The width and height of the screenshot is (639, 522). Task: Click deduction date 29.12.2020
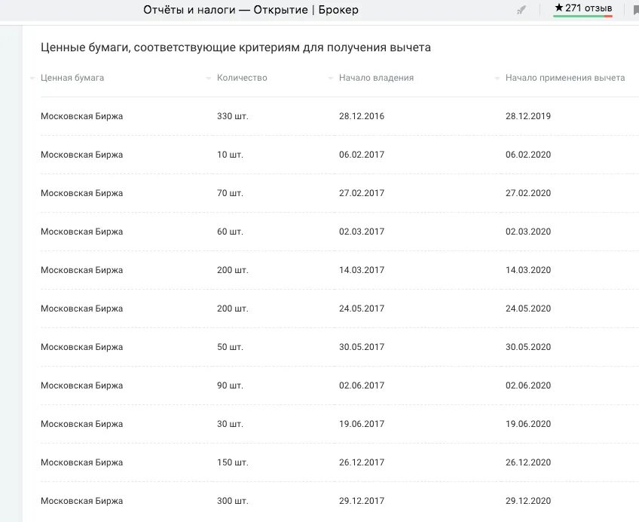528,501
